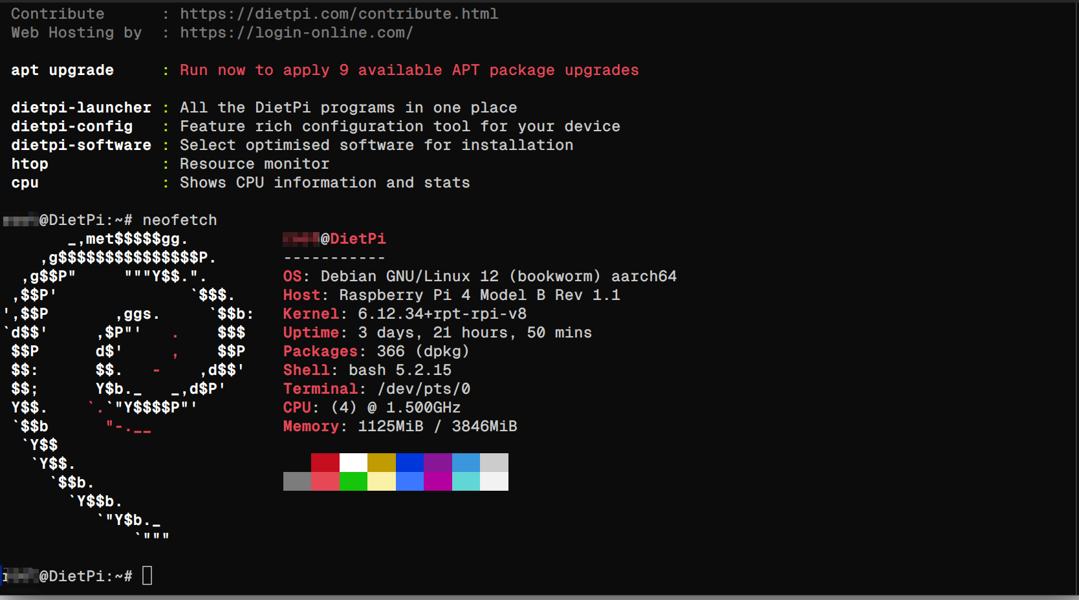Click the 'dietpi-config' command name

72,126
